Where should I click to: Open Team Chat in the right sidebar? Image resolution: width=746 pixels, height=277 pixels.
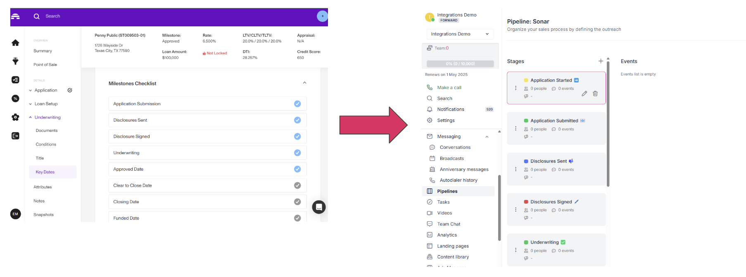(x=449, y=224)
